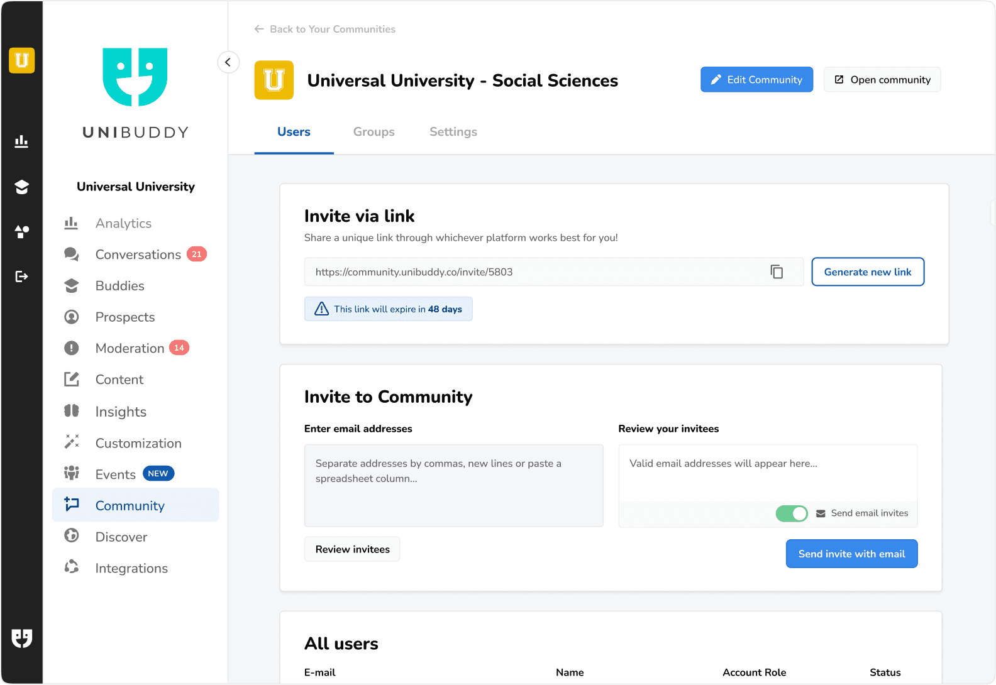Click the invite link URL field
The width and height of the screenshot is (996, 685).
(553, 272)
